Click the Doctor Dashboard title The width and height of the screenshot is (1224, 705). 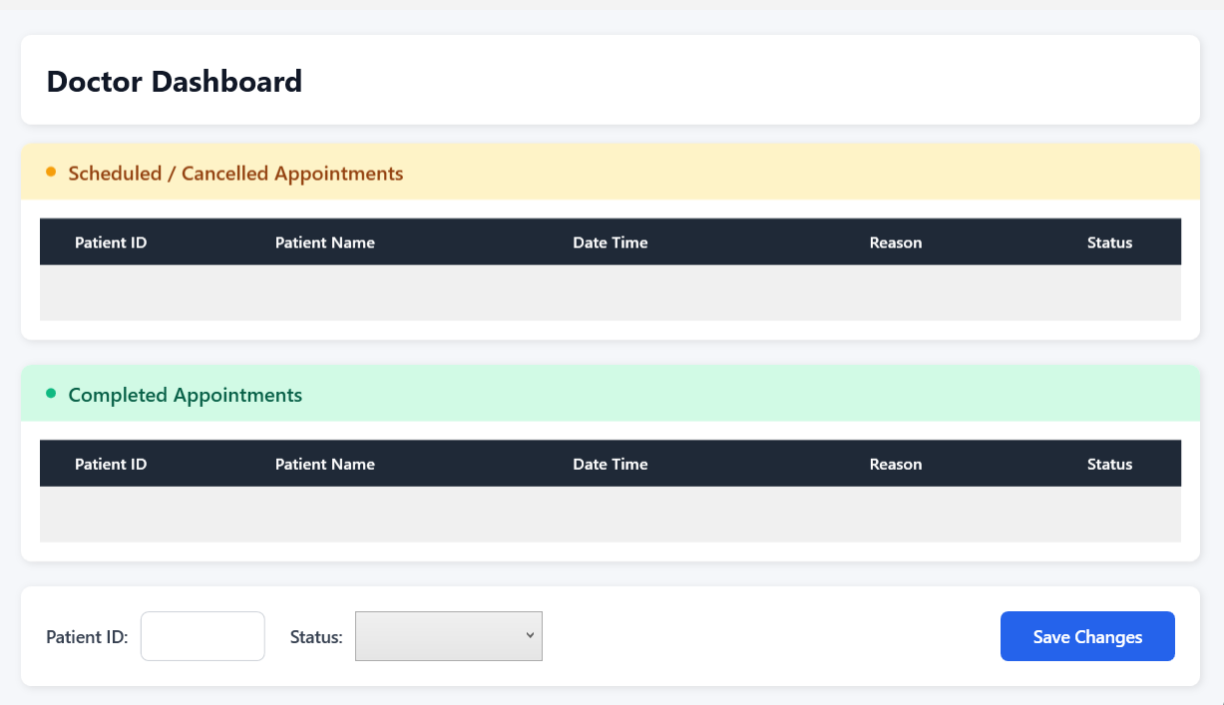(x=175, y=81)
